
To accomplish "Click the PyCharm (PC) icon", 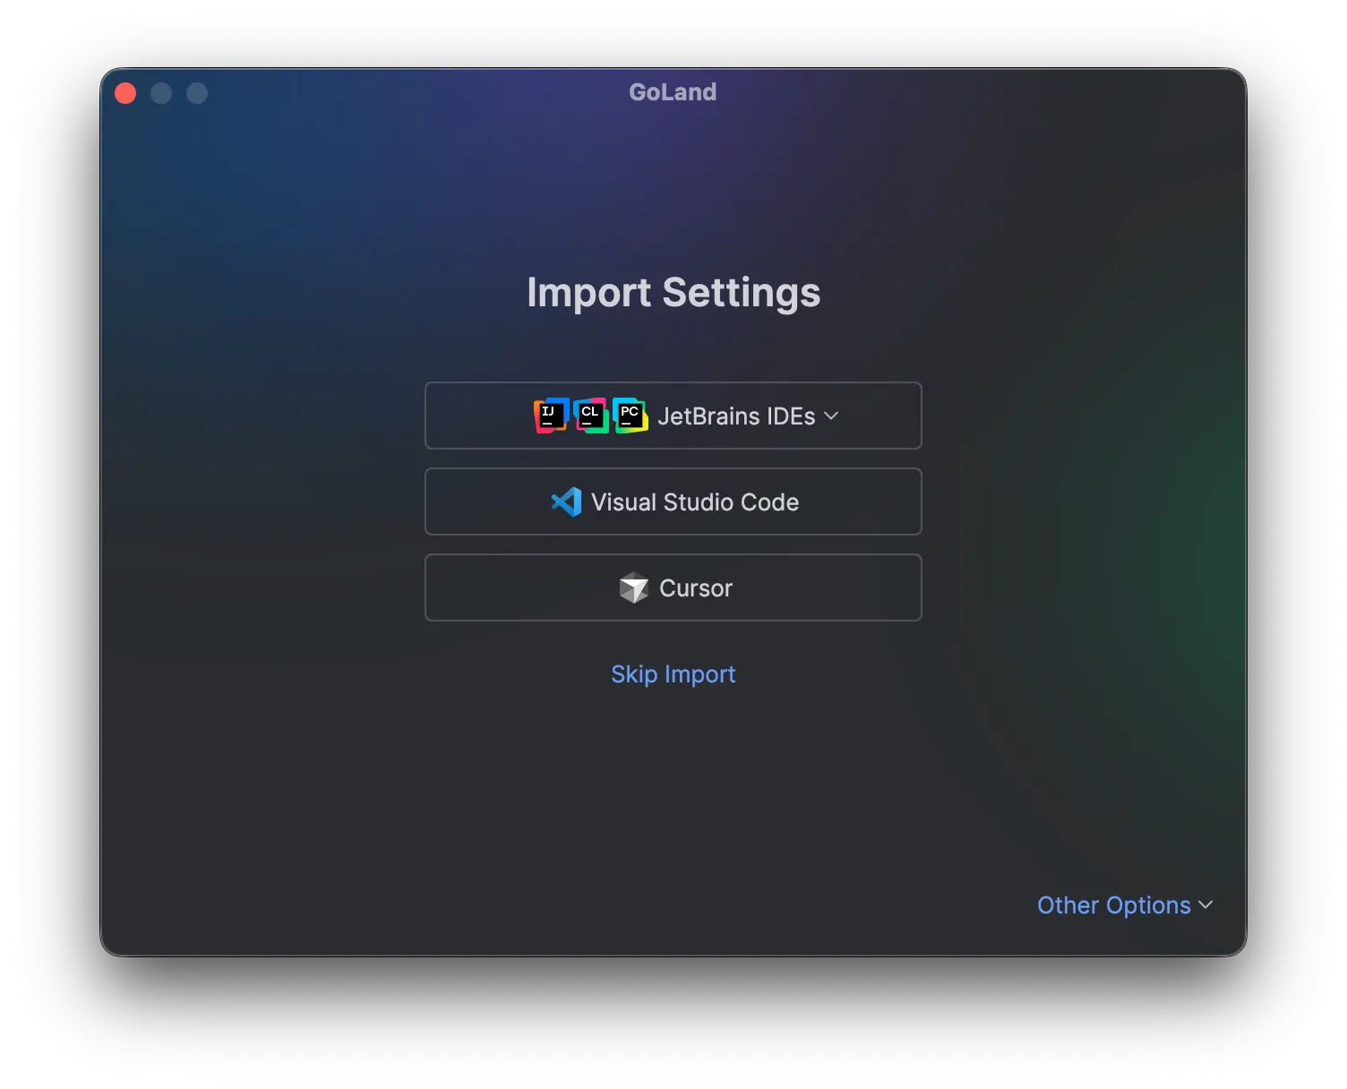I will pos(630,416).
